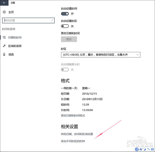Screen dimensions: 155x152
Task: Click the 自动设置时区 label
Action: 69,21
